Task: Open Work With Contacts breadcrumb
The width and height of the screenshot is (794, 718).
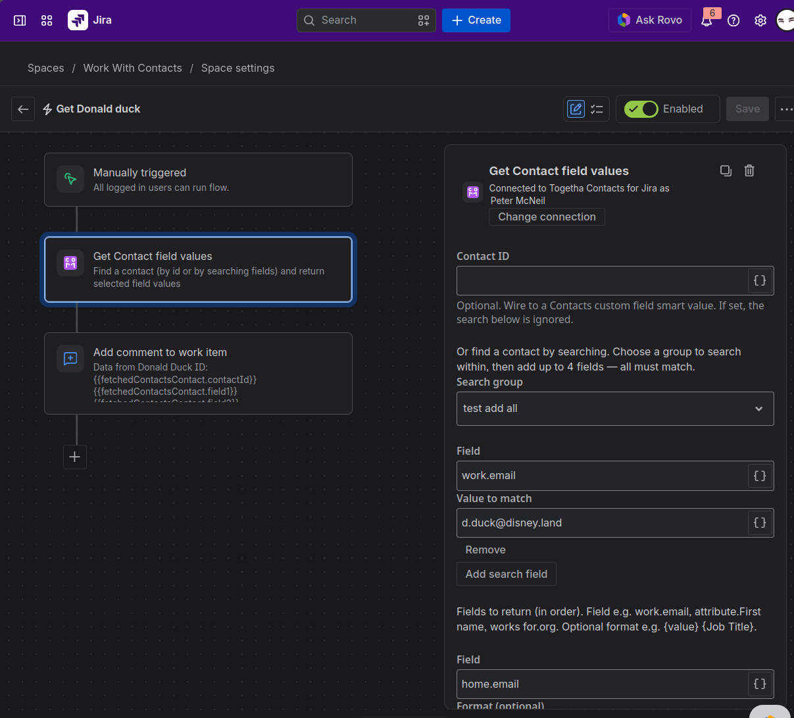Action: click(x=133, y=68)
